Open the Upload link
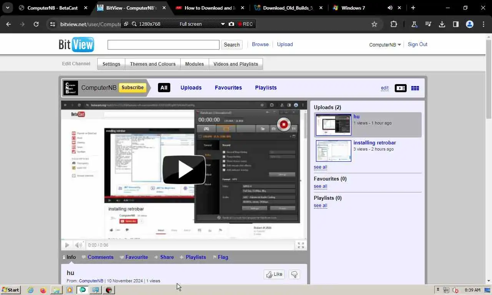Image resolution: width=492 pixels, height=295 pixels. tap(285, 44)
